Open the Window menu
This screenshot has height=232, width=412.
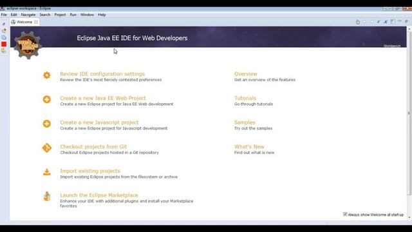click(x=87, y=15)
